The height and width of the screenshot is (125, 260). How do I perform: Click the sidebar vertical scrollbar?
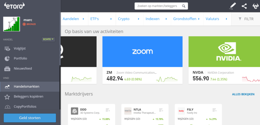60,38
